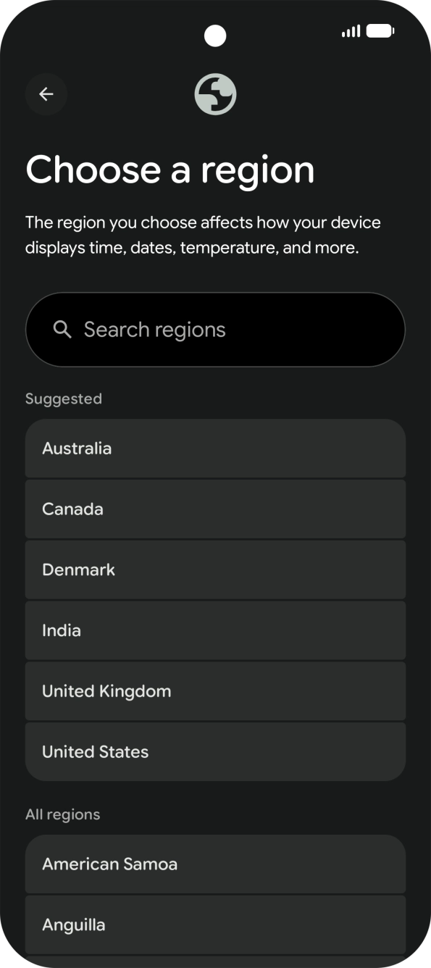The image size is (431, 968).
Task: Click the magnifying glass search icon
Action: tap(62, 329)
